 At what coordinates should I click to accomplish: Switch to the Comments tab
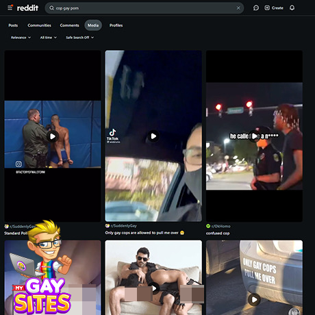(69, 25)
